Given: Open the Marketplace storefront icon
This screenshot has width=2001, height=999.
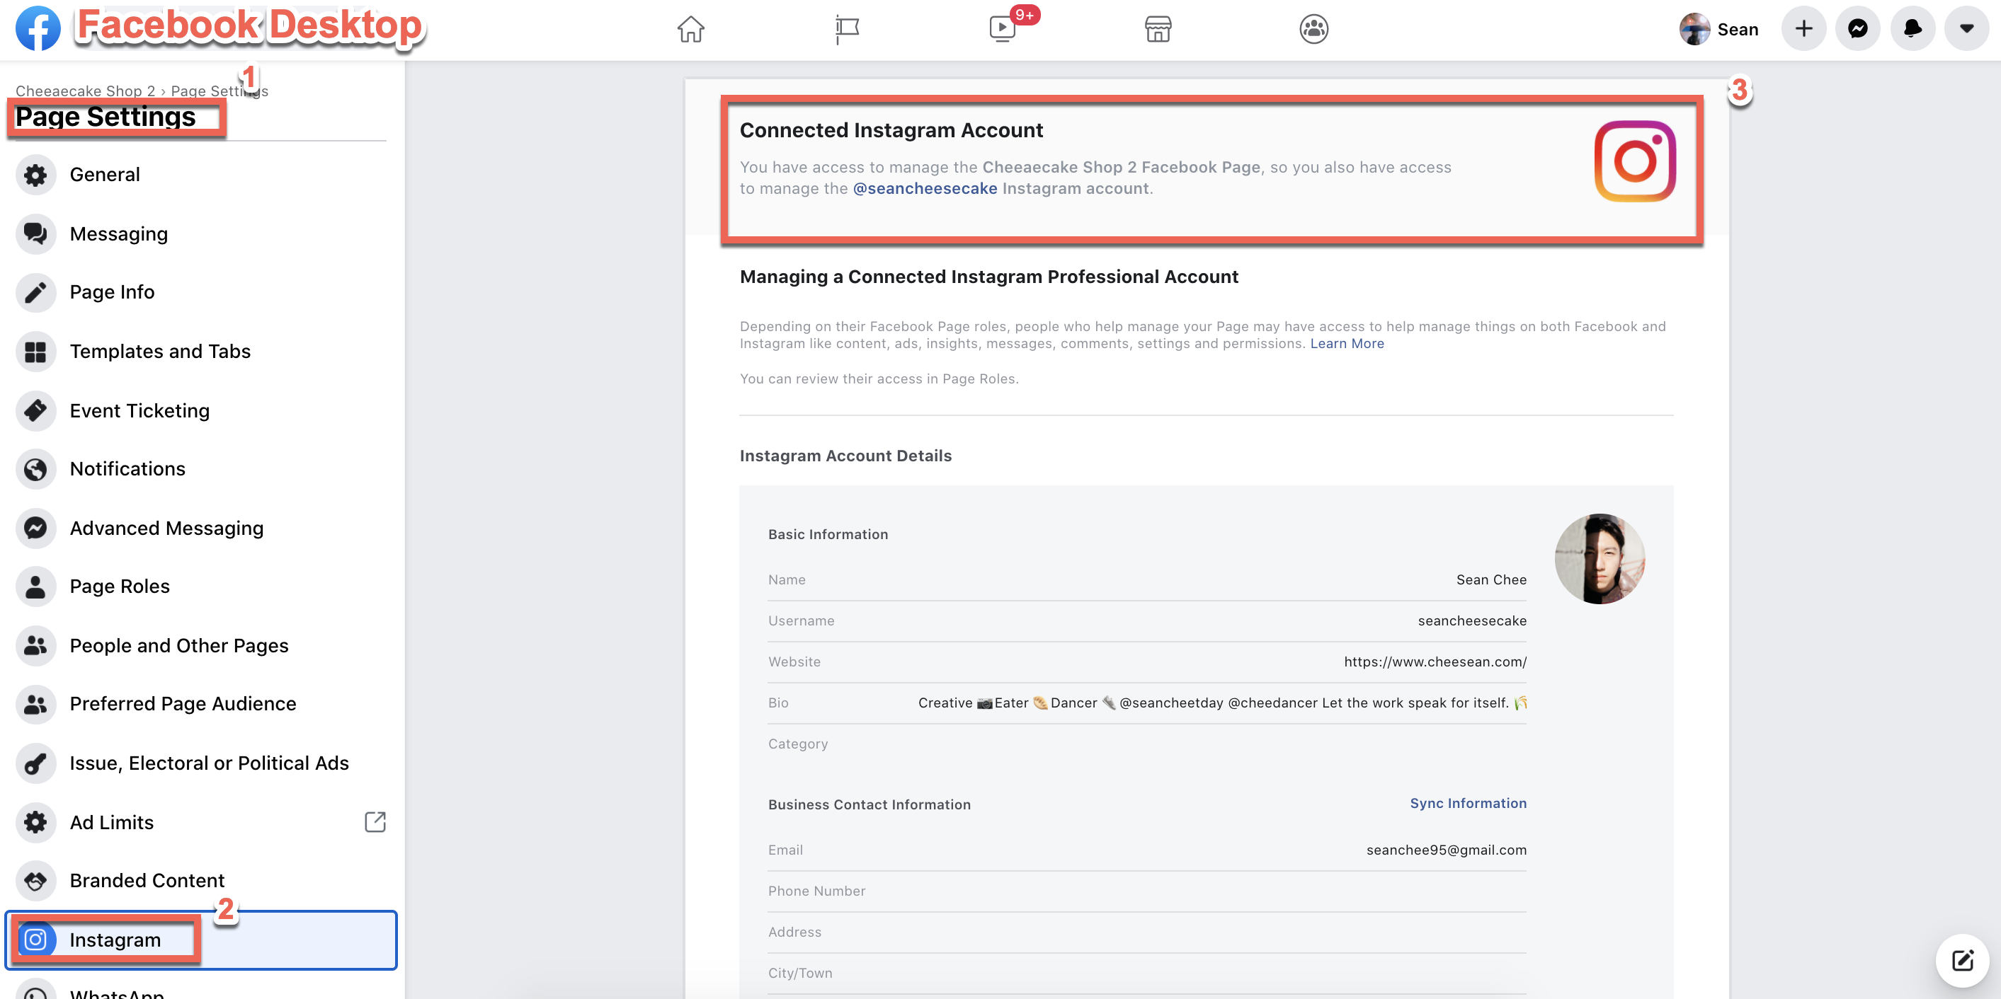Looking at the screenshot, I should point(1158,30).
